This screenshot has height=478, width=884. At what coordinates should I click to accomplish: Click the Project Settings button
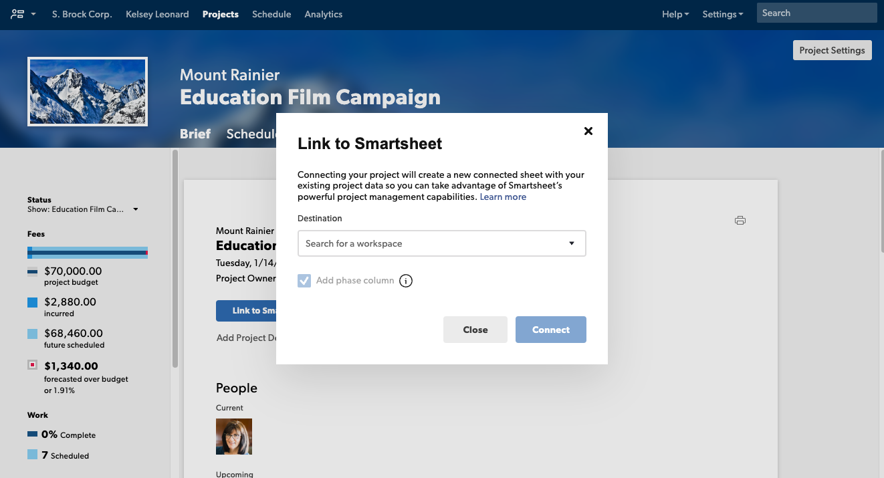832,50
